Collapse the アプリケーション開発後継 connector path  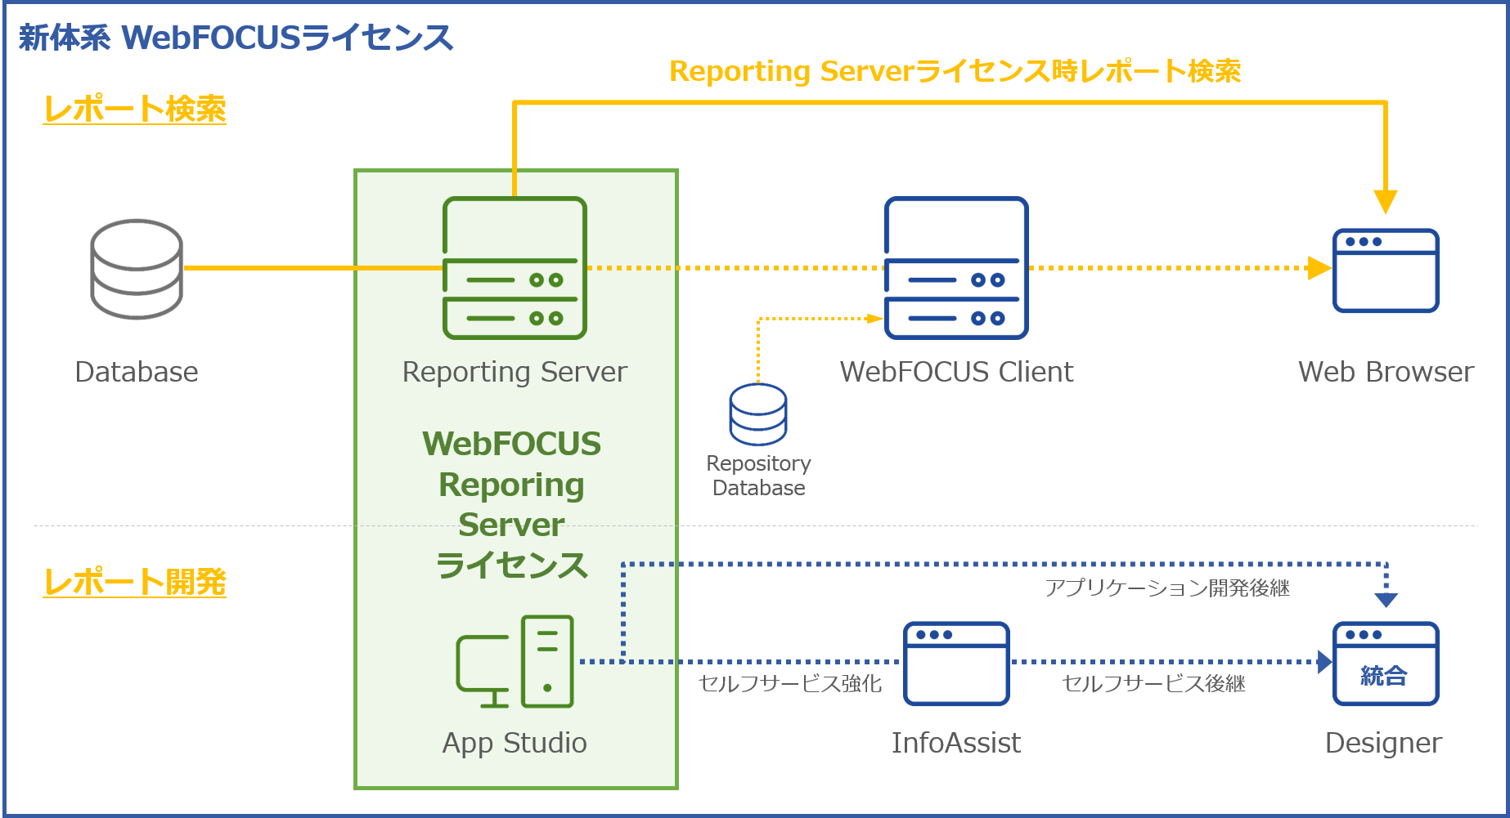coord(982,562)
